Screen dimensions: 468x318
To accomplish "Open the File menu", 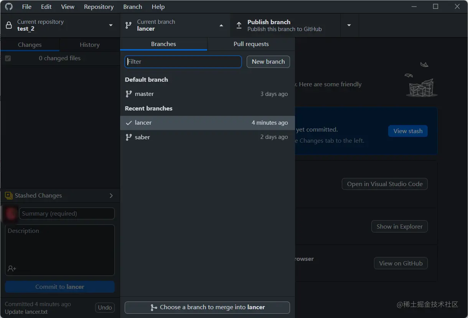I will pyautogui.click(x=27, y=7).
